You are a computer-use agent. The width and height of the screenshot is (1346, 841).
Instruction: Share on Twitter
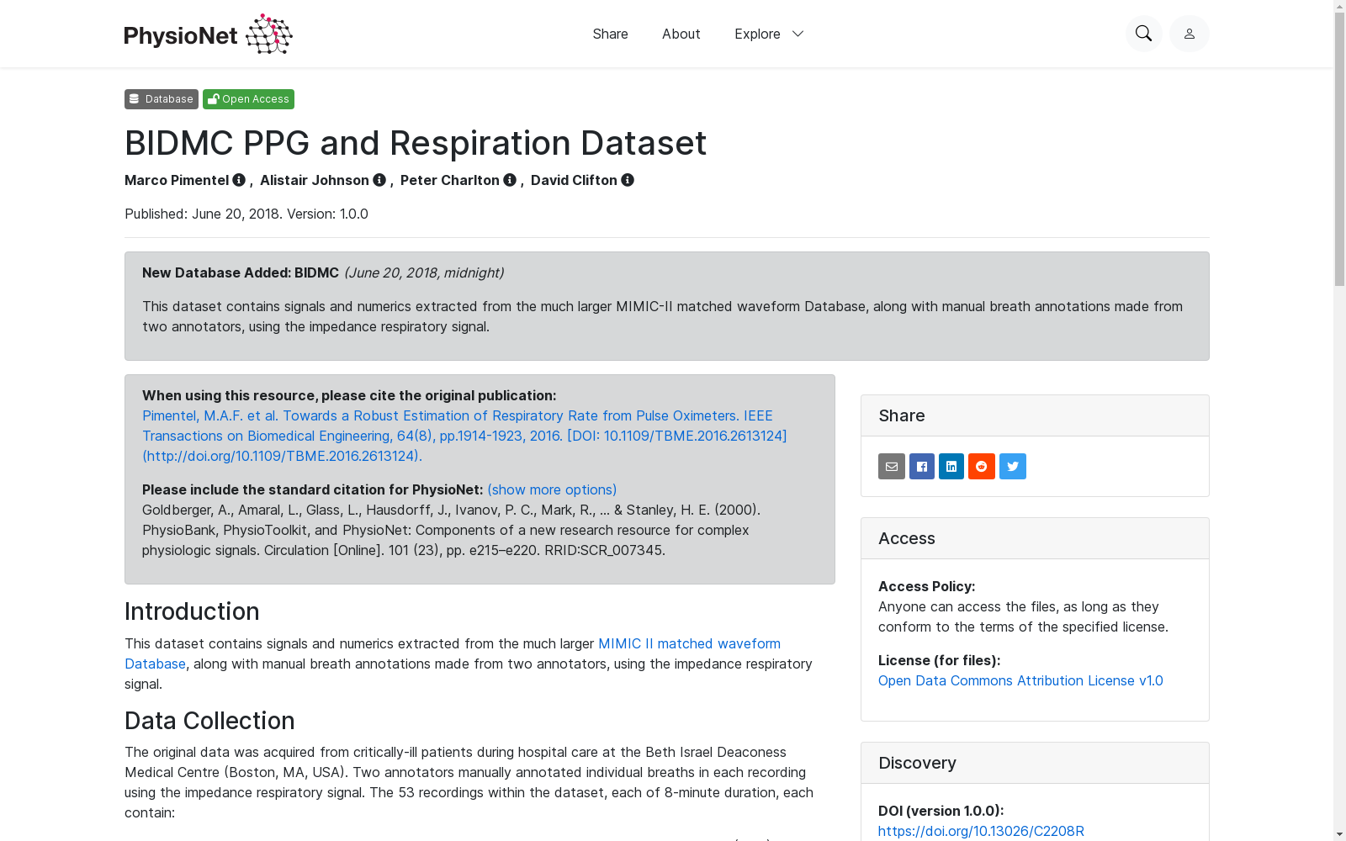click(1013, 466)
